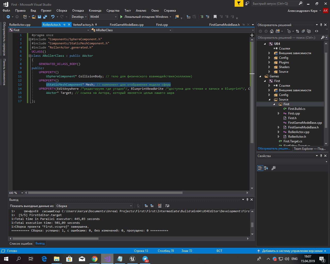The height and width of the screenshot is (264, 330).
Task: Open the output source dropdown showing Сборка
Action: pos(94,206)
